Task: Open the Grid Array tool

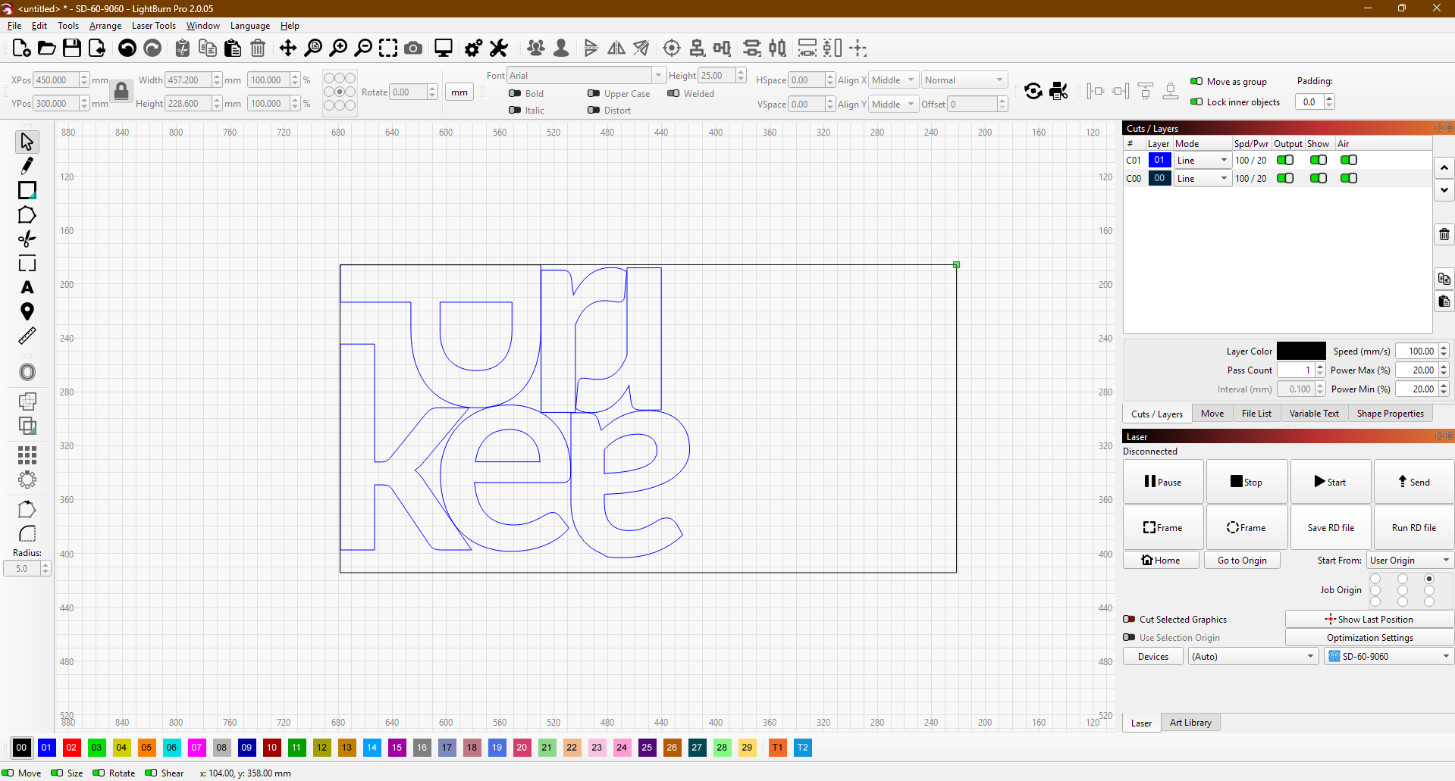Action: point(27,455)
